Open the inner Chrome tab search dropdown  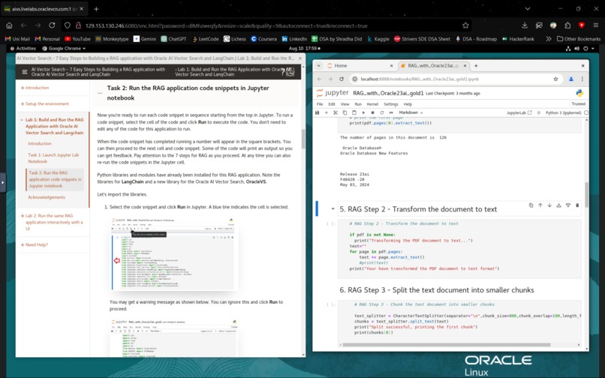pos(318,65)
